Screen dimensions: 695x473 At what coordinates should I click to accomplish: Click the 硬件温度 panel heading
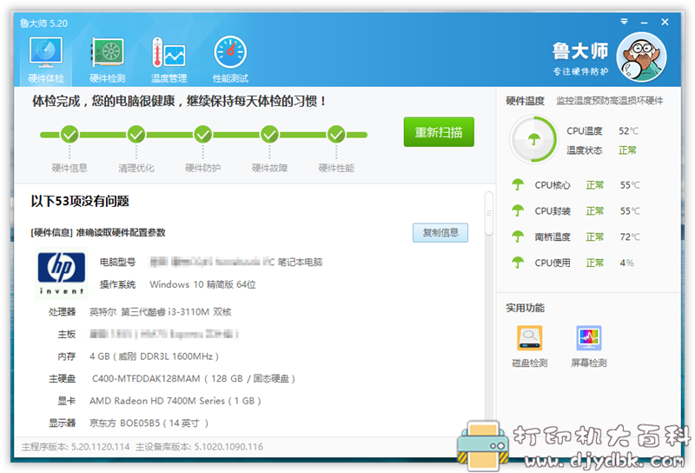click(x=526, y=101)
